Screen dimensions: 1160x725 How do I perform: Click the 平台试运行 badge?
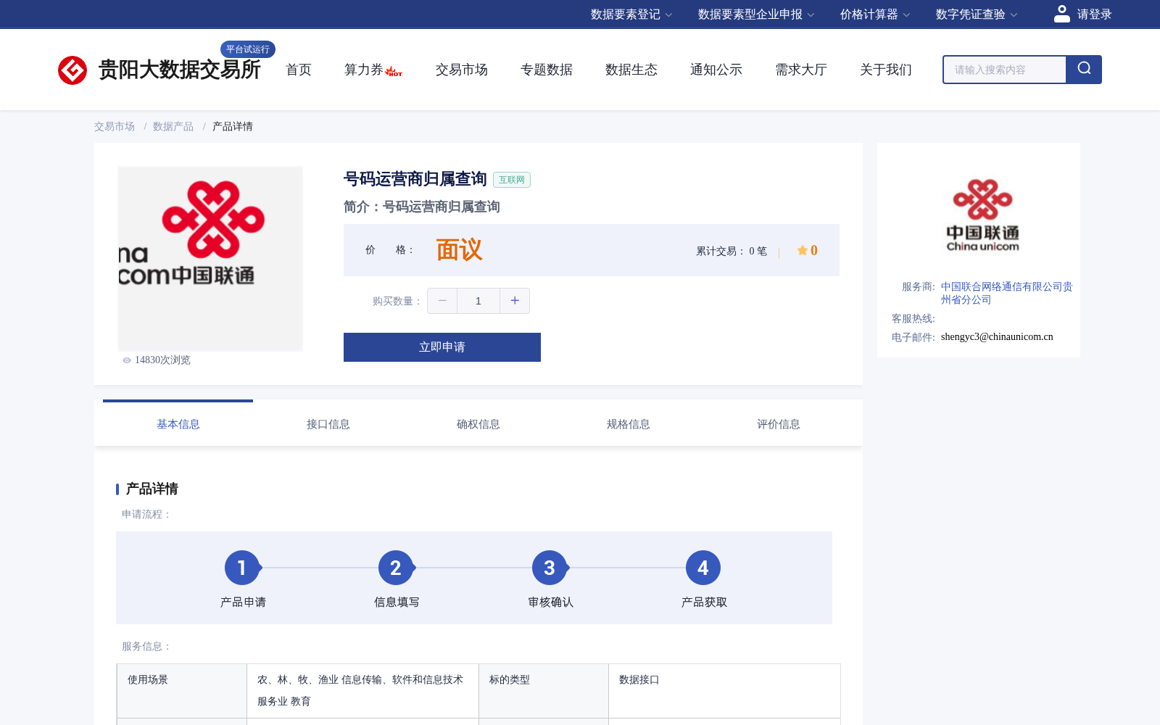248,49
